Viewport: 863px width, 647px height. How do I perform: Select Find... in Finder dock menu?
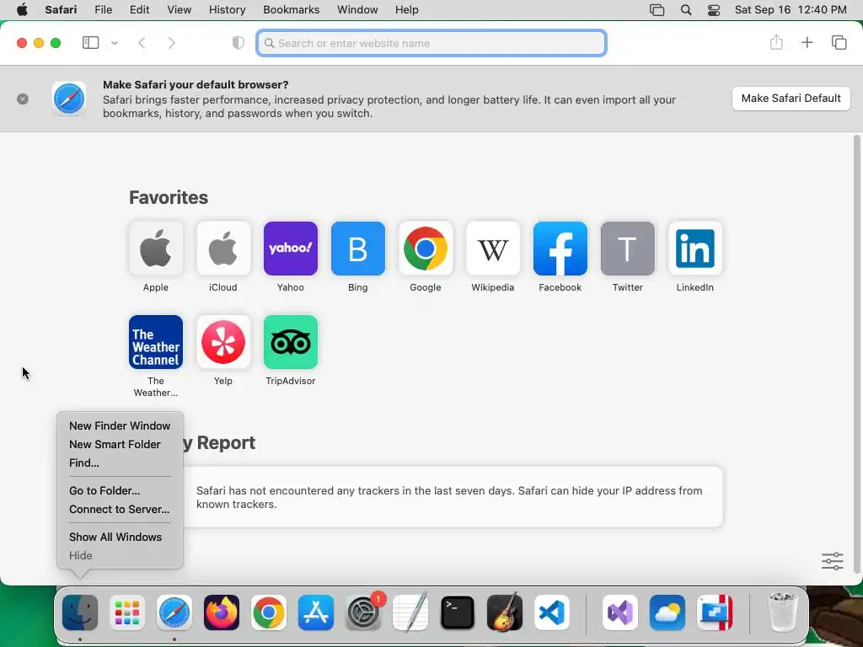(x=120, y=463)
